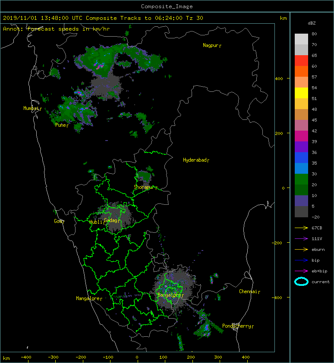The image size is (334, 363).
Task: Click the Shorapur city label
Action: [144, 187]
